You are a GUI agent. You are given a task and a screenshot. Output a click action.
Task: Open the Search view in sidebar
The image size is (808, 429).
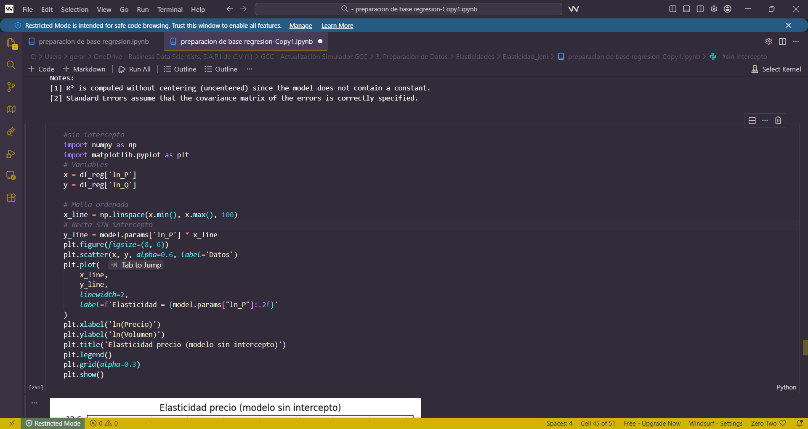[x=11, y=65]
